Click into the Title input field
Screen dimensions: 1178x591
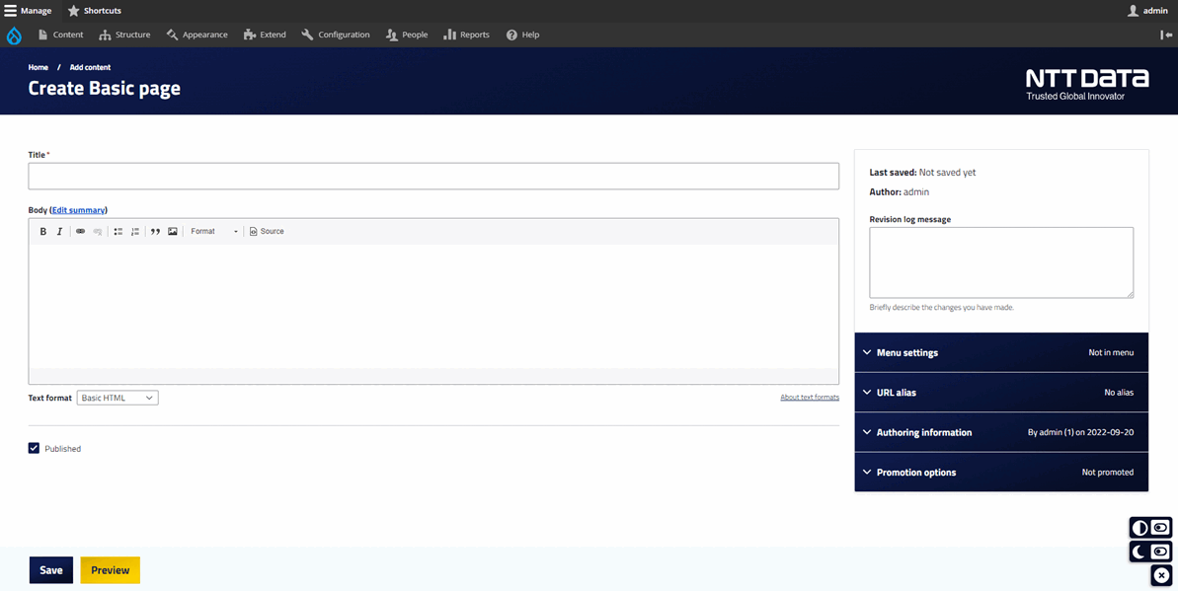(x=432, y=177)
